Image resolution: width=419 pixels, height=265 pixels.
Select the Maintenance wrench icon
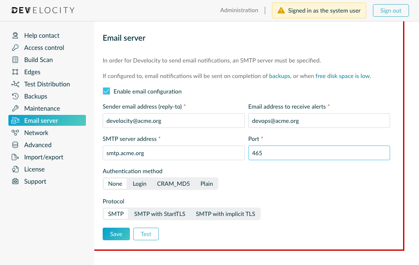coord(15,108)
